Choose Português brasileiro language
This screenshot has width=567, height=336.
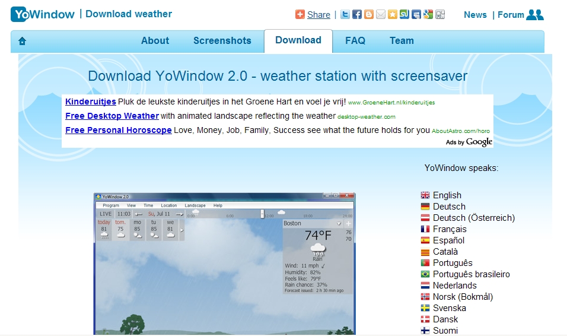pyautogui.click(x=471, y=274)
